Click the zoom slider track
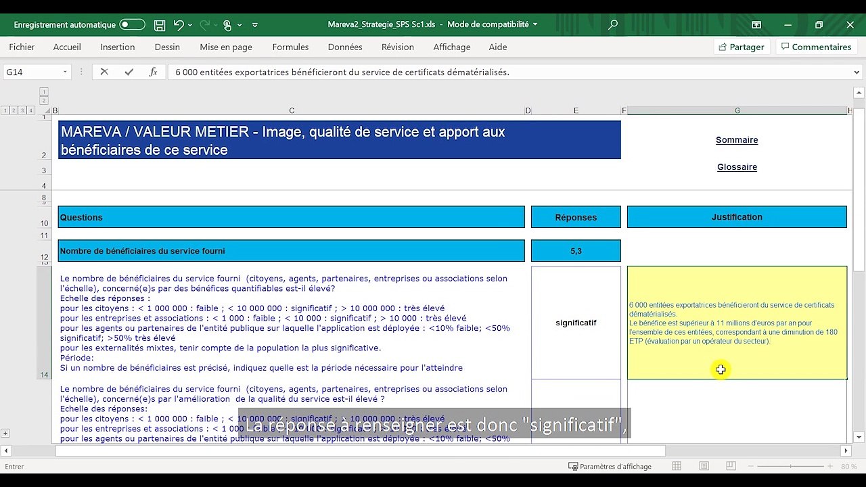866x487 pixels. (x=791, y=467)
